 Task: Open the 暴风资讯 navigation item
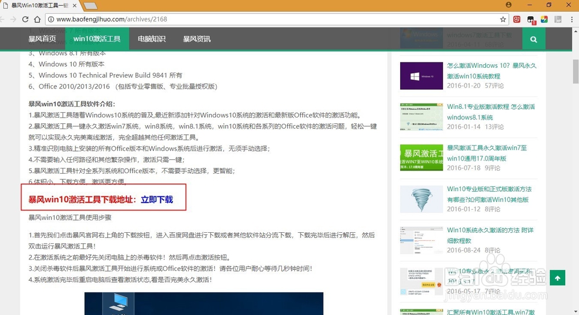[x=197, y=39]
